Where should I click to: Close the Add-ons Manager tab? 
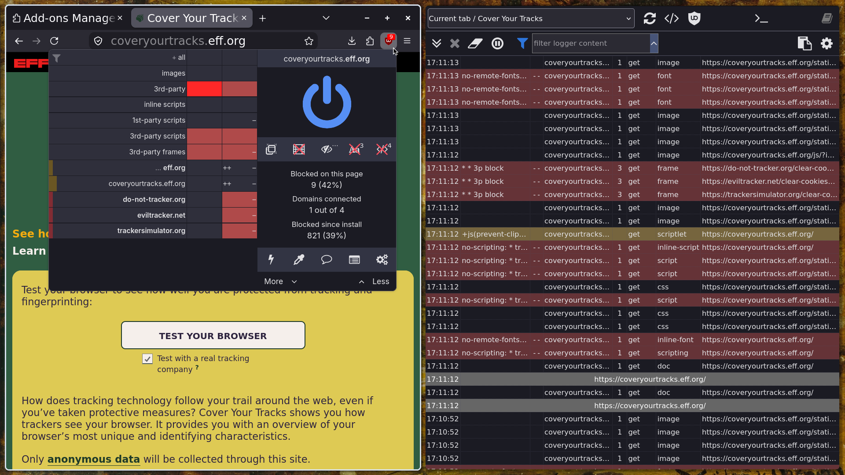[x=120, y=18]
